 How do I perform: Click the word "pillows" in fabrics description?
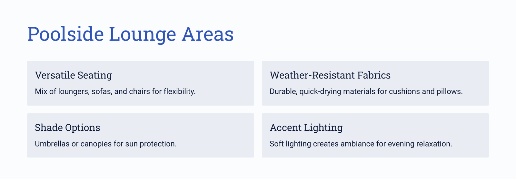tap(450, 91)
